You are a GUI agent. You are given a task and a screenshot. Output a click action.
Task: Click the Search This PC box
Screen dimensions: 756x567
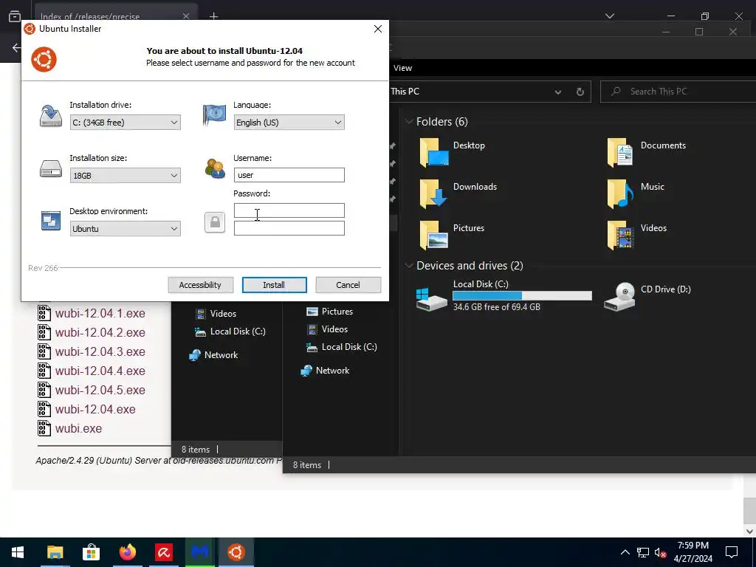click(678, 92)
